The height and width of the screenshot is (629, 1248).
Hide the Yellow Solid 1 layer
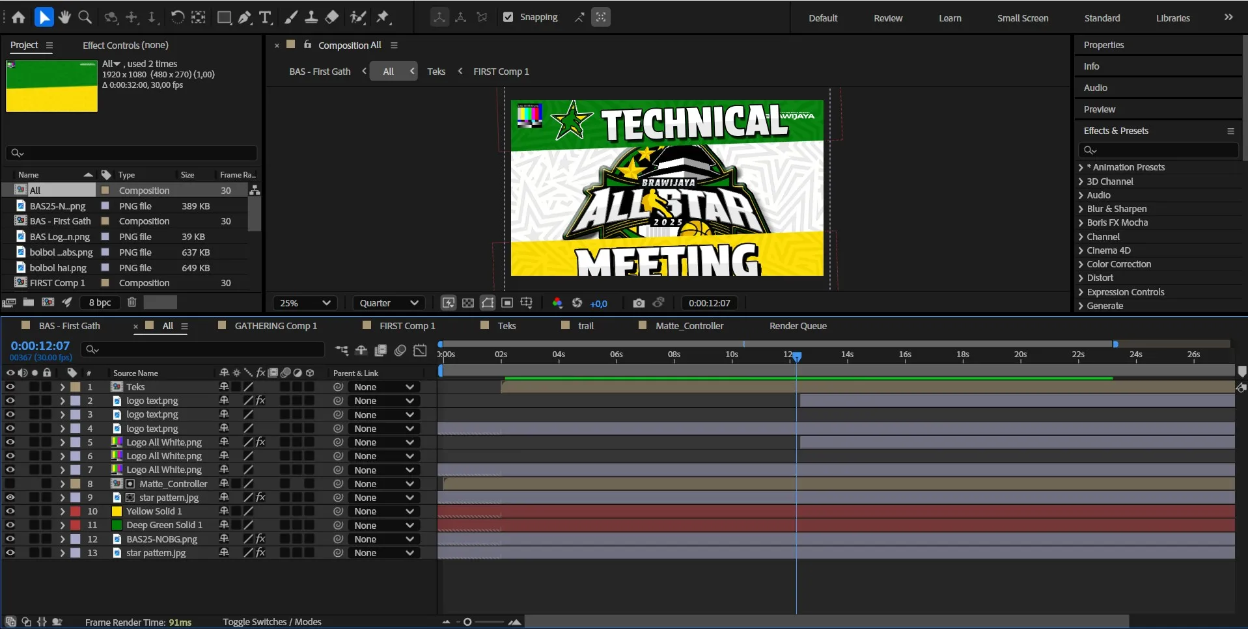pyautogui.click(x=10, y=511)
